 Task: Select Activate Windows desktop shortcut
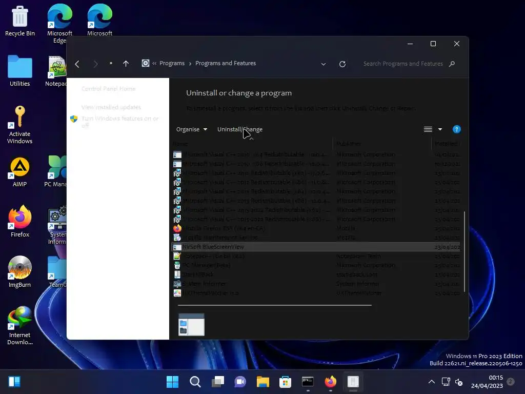pyautogui.click(x=20, y=125)
